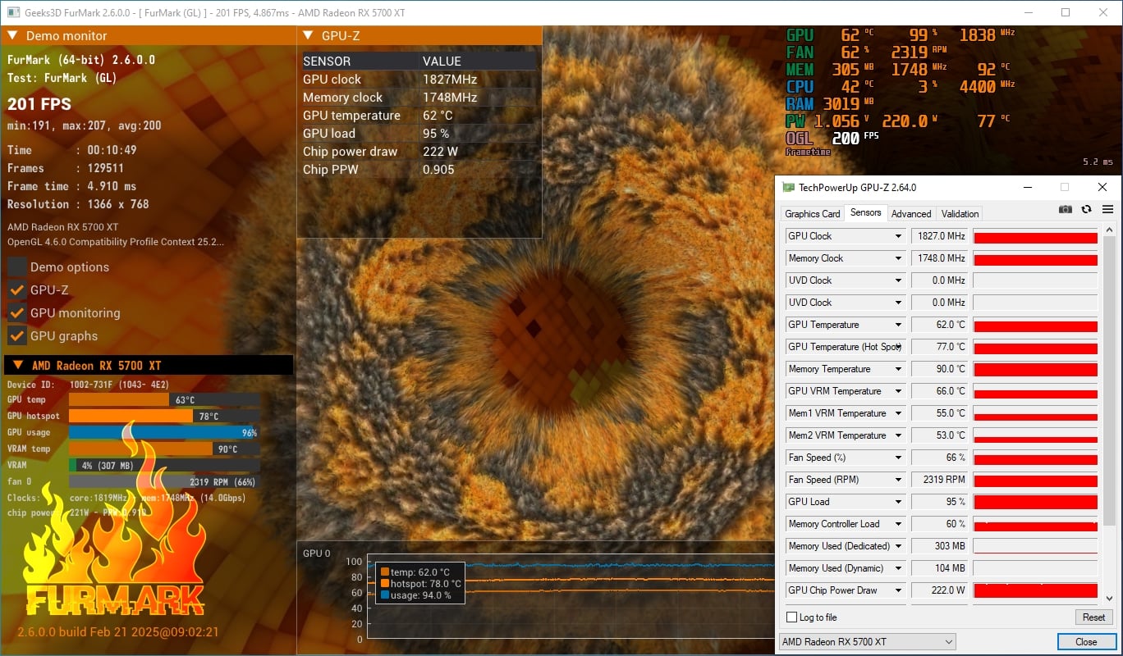1123x656 pixels.
Task: Select the Sensors tab
Action: [x=865, y=212]
